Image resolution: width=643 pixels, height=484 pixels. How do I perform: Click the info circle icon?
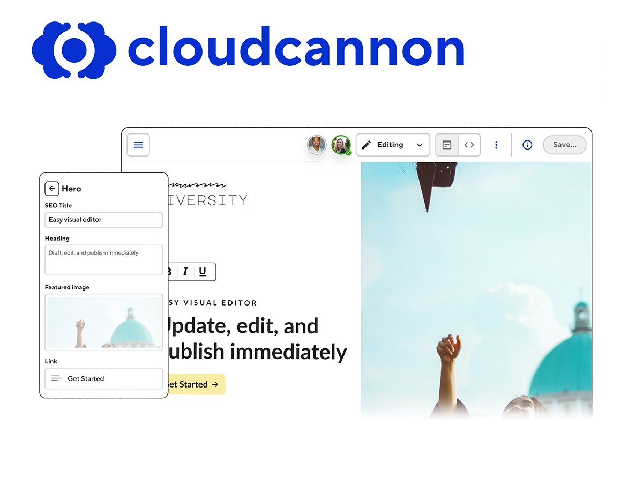[x=527, y=145]
